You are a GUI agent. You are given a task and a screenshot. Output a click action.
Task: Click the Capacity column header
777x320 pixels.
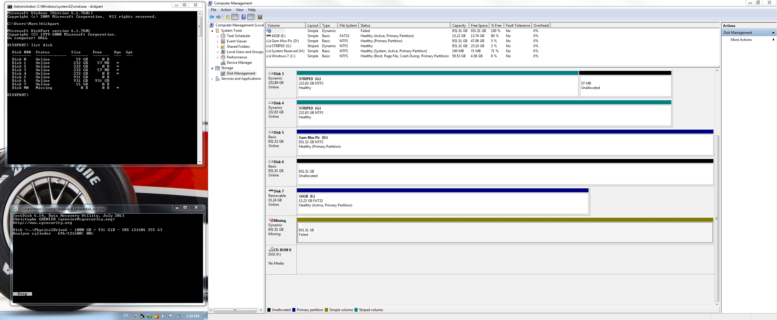point(459,26)
